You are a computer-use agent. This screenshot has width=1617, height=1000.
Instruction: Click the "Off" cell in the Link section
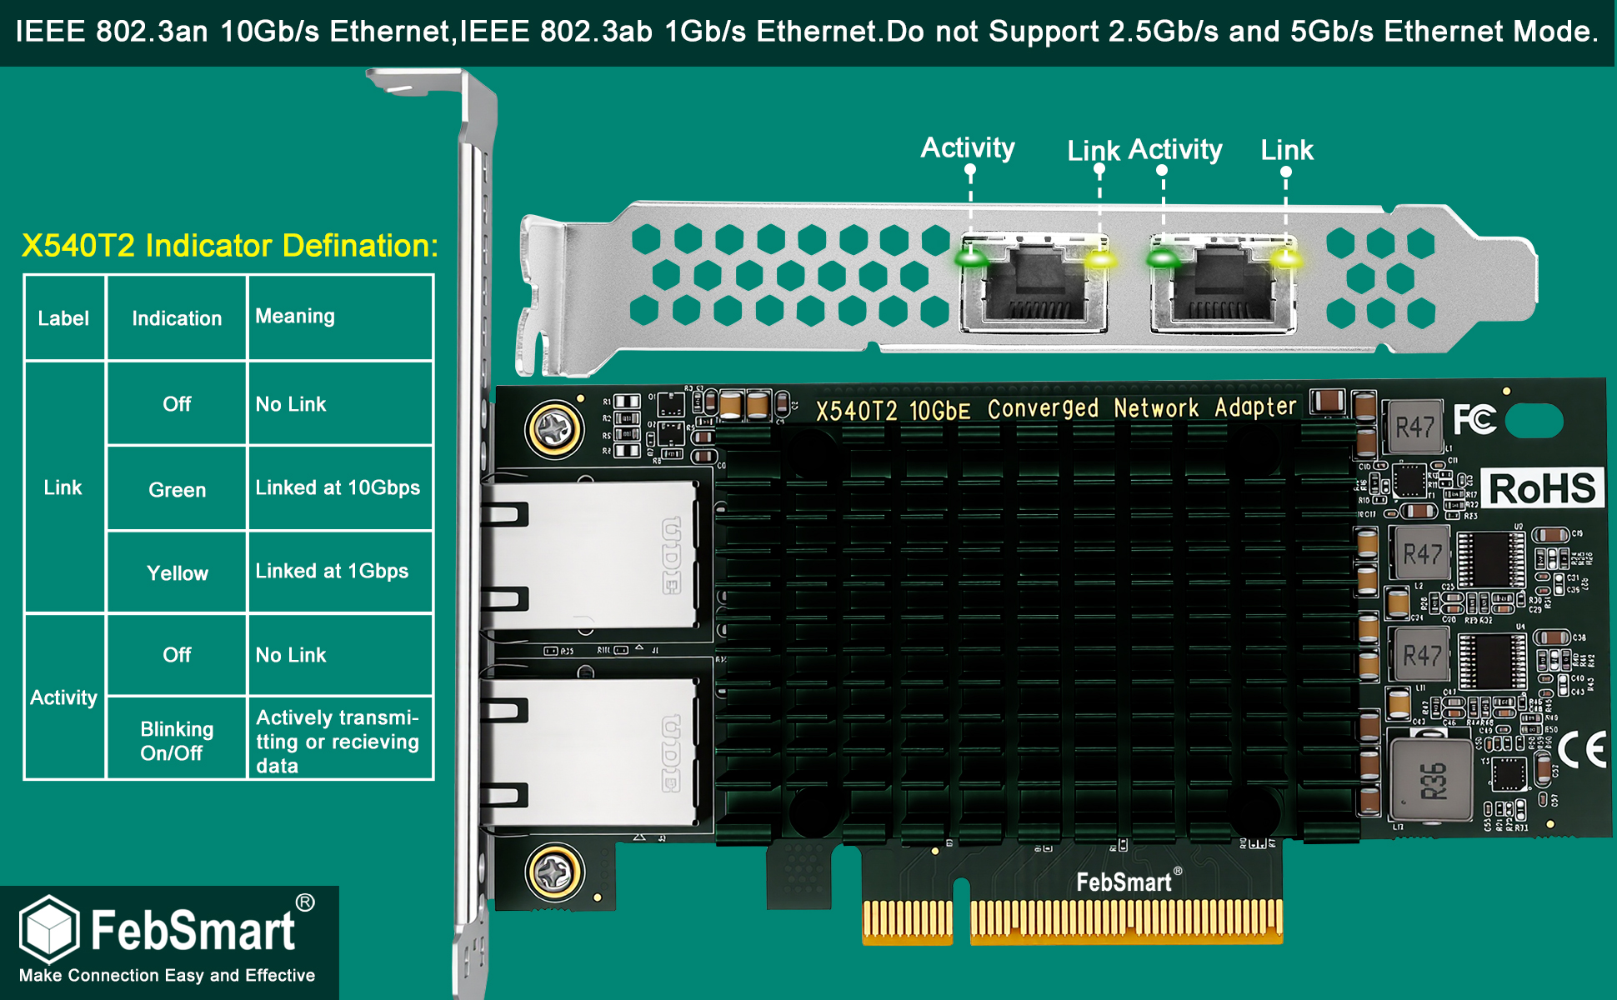pos(177,403)
